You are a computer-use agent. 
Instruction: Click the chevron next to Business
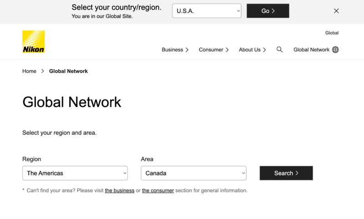point(187,50)
